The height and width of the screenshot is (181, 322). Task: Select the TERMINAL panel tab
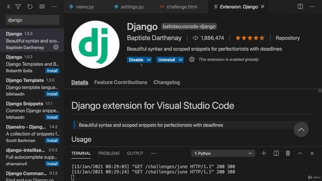pos(81,153)
